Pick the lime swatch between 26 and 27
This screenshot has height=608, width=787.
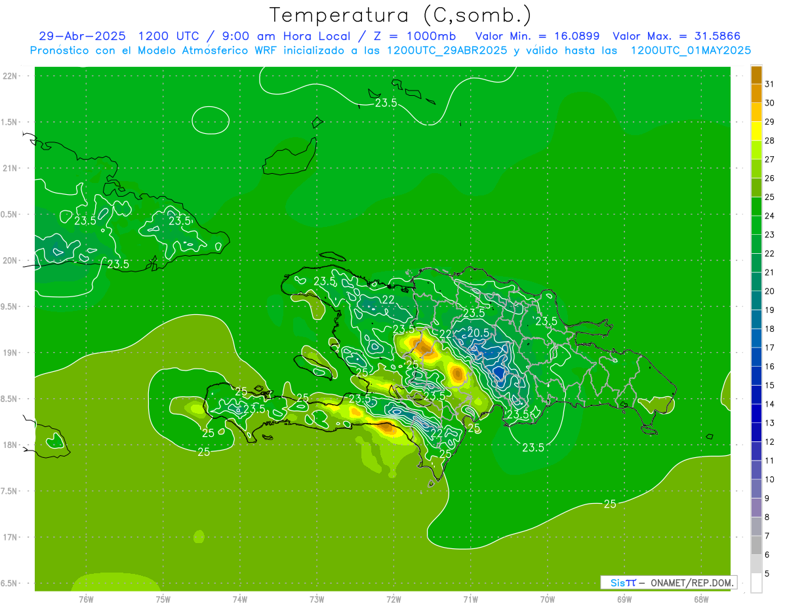[x=756, y=169]
